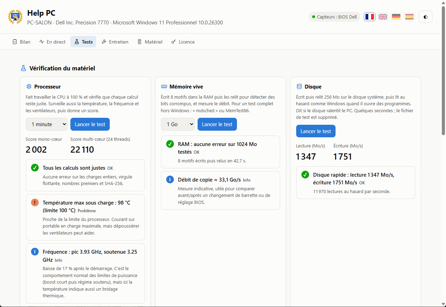
Task: Launch the Processeur test
Action: pyautogui.click(x=90, y=124)
